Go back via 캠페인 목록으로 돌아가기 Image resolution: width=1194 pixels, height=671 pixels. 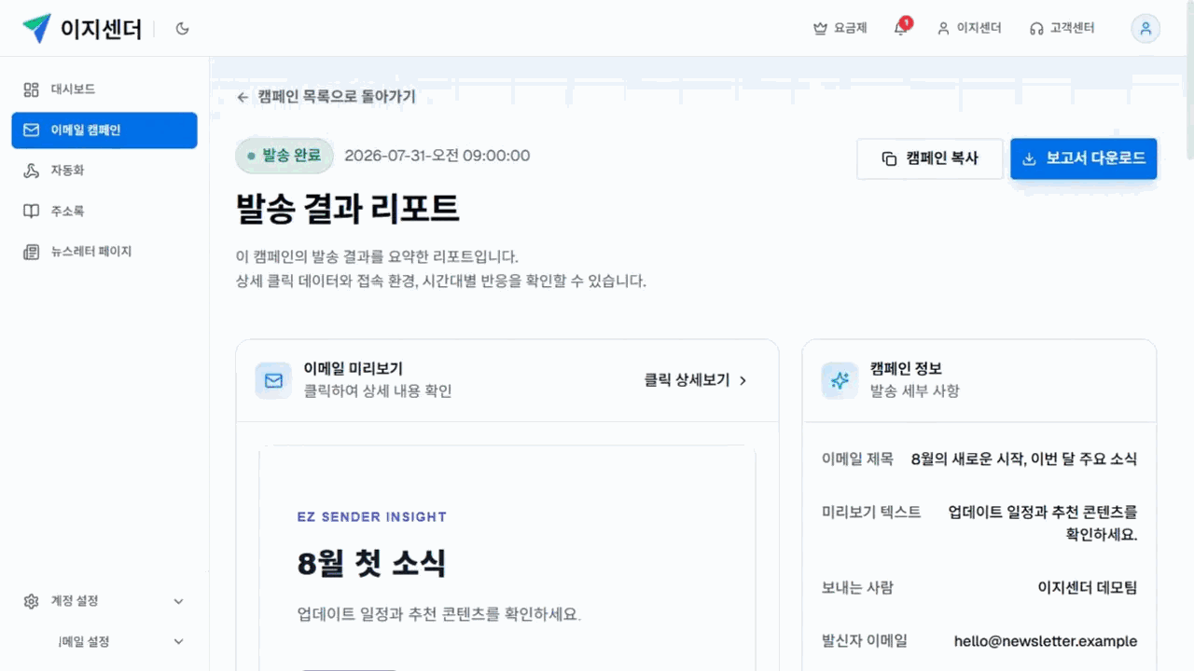[326, 97]
